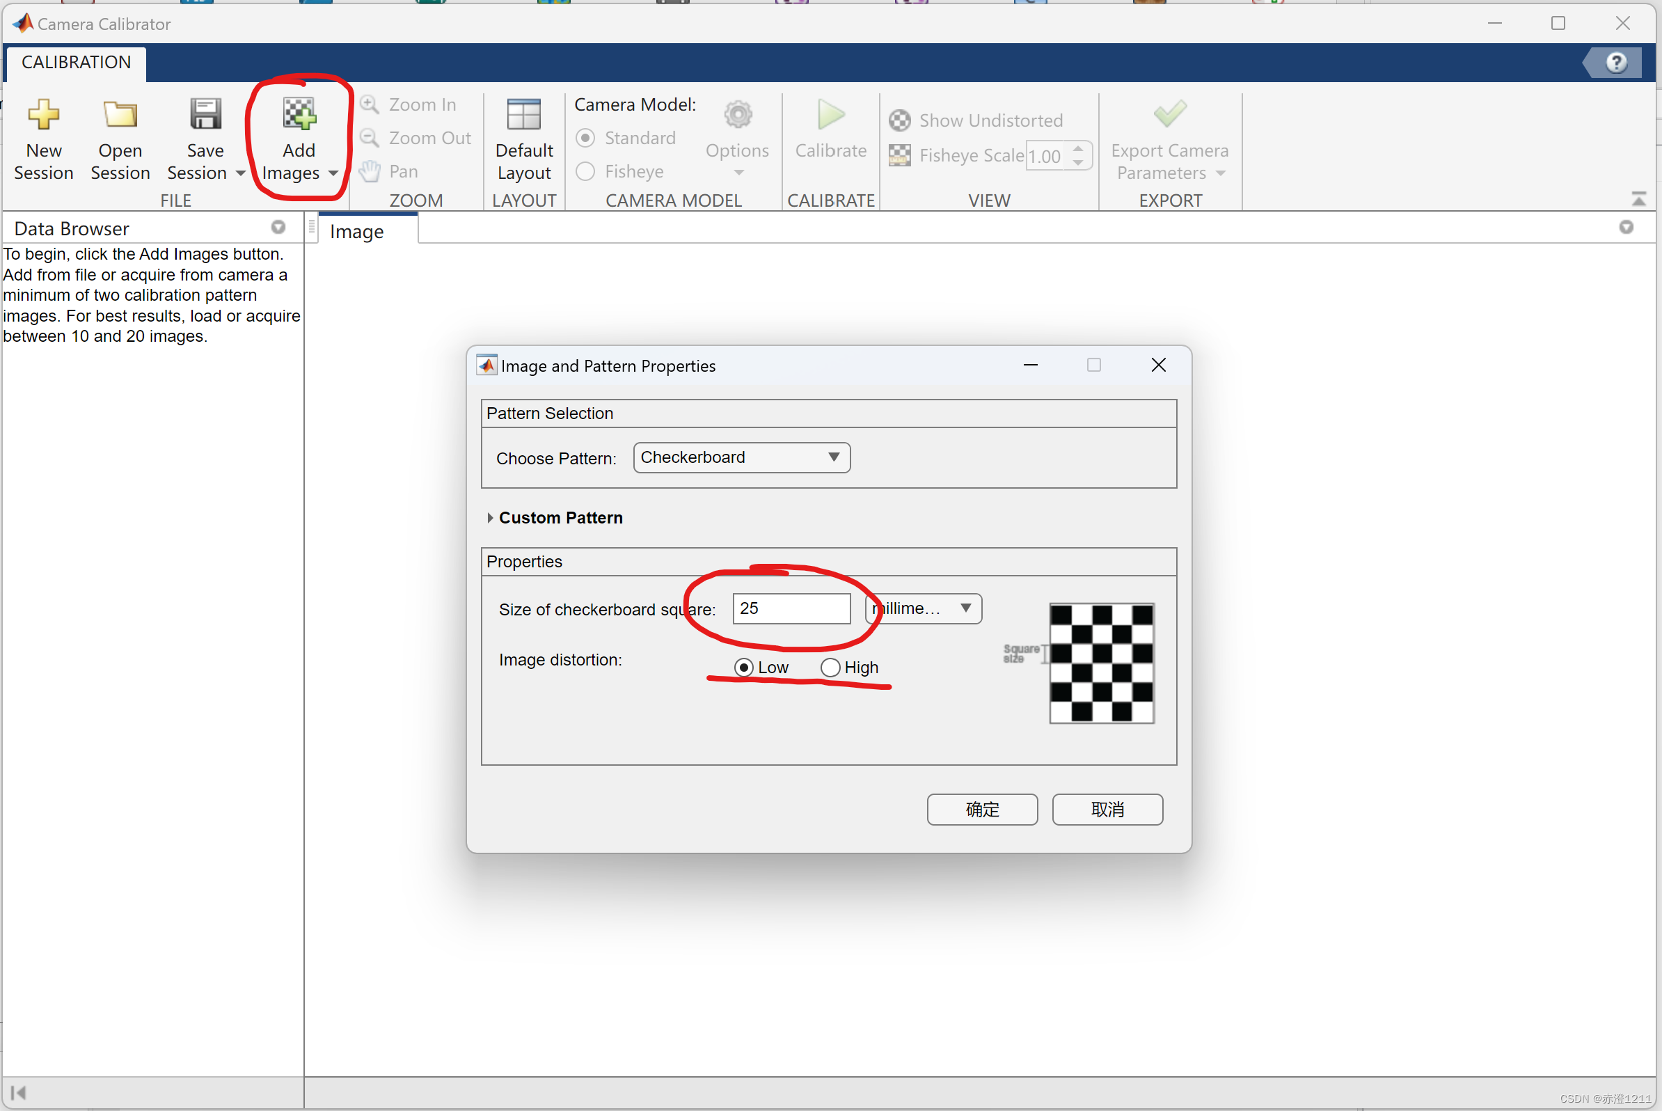Screen dimensions: 1662x1111
Task: Click the Default Layout icon
Action: coord(523,114)
